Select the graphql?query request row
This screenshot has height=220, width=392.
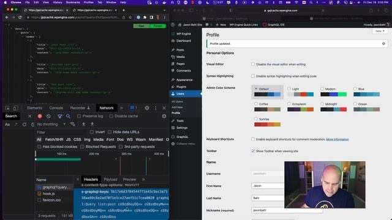55,187
